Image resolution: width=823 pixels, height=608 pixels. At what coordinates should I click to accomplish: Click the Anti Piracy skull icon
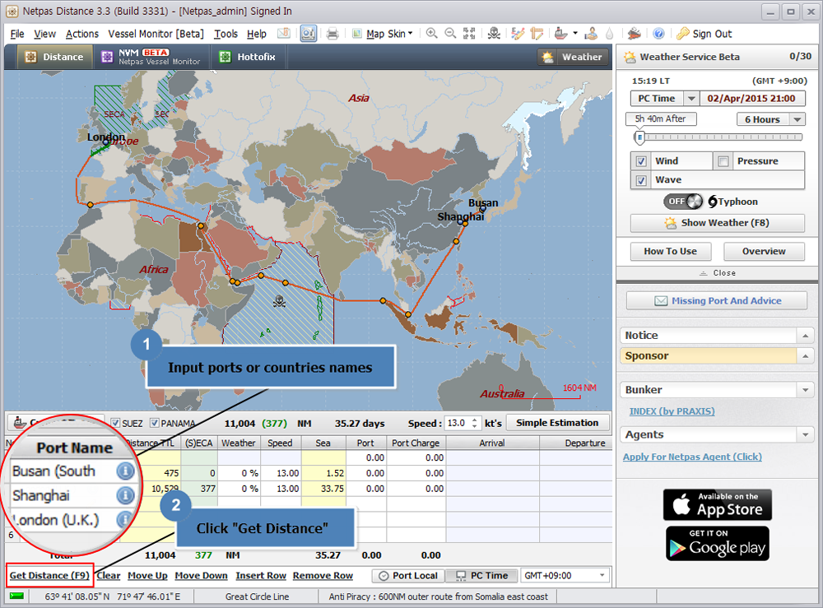495,34
